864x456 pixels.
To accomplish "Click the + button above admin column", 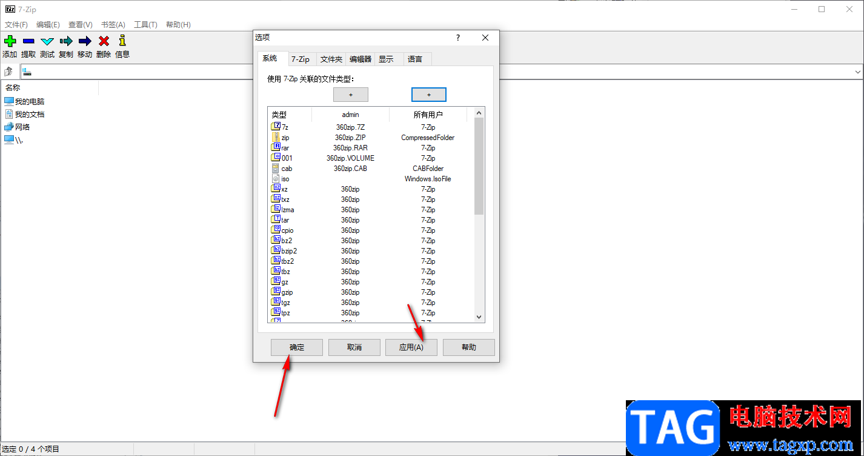I will pos(351,95).
